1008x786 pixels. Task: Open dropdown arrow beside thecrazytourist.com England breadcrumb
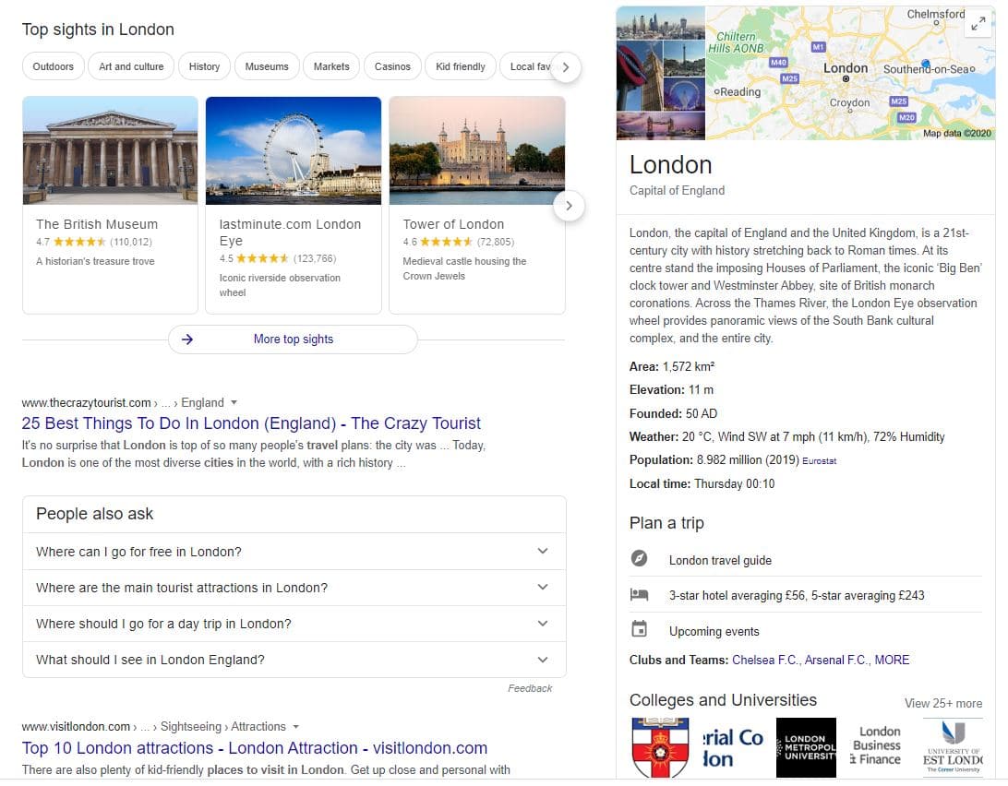coord(234,403)
